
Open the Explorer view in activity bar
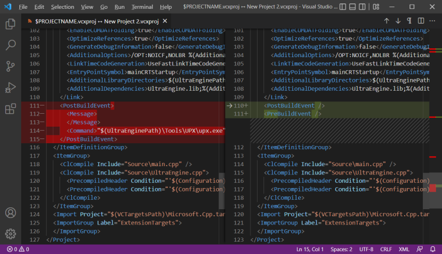click(x=10, y=24)
